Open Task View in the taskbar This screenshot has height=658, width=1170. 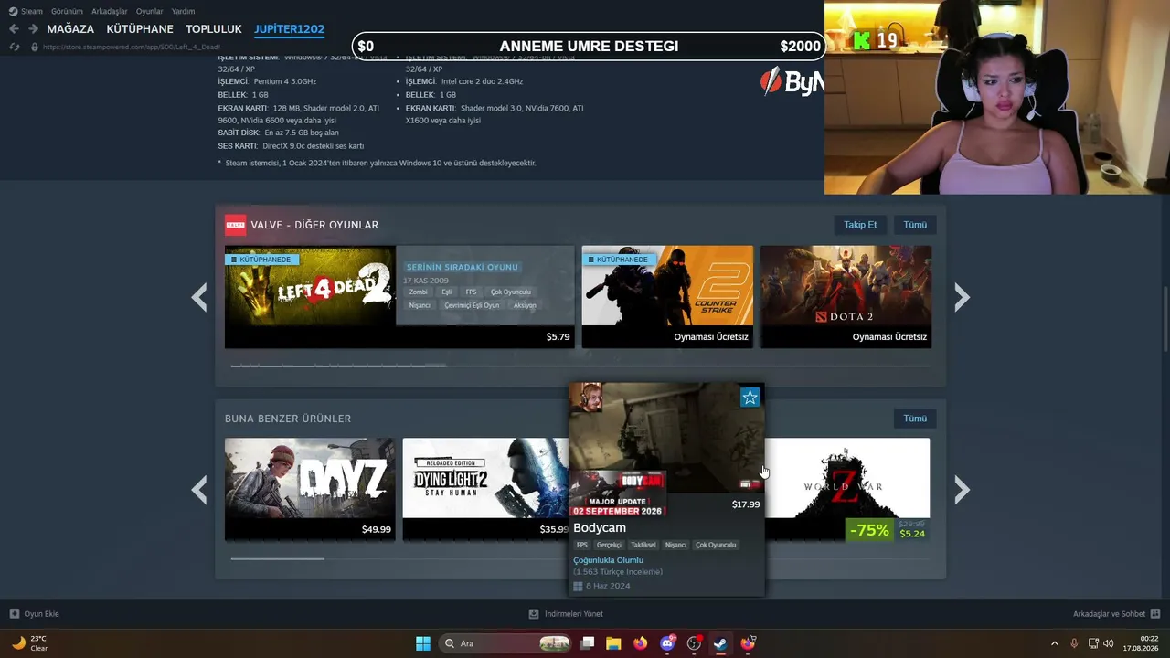pos(588,643)
